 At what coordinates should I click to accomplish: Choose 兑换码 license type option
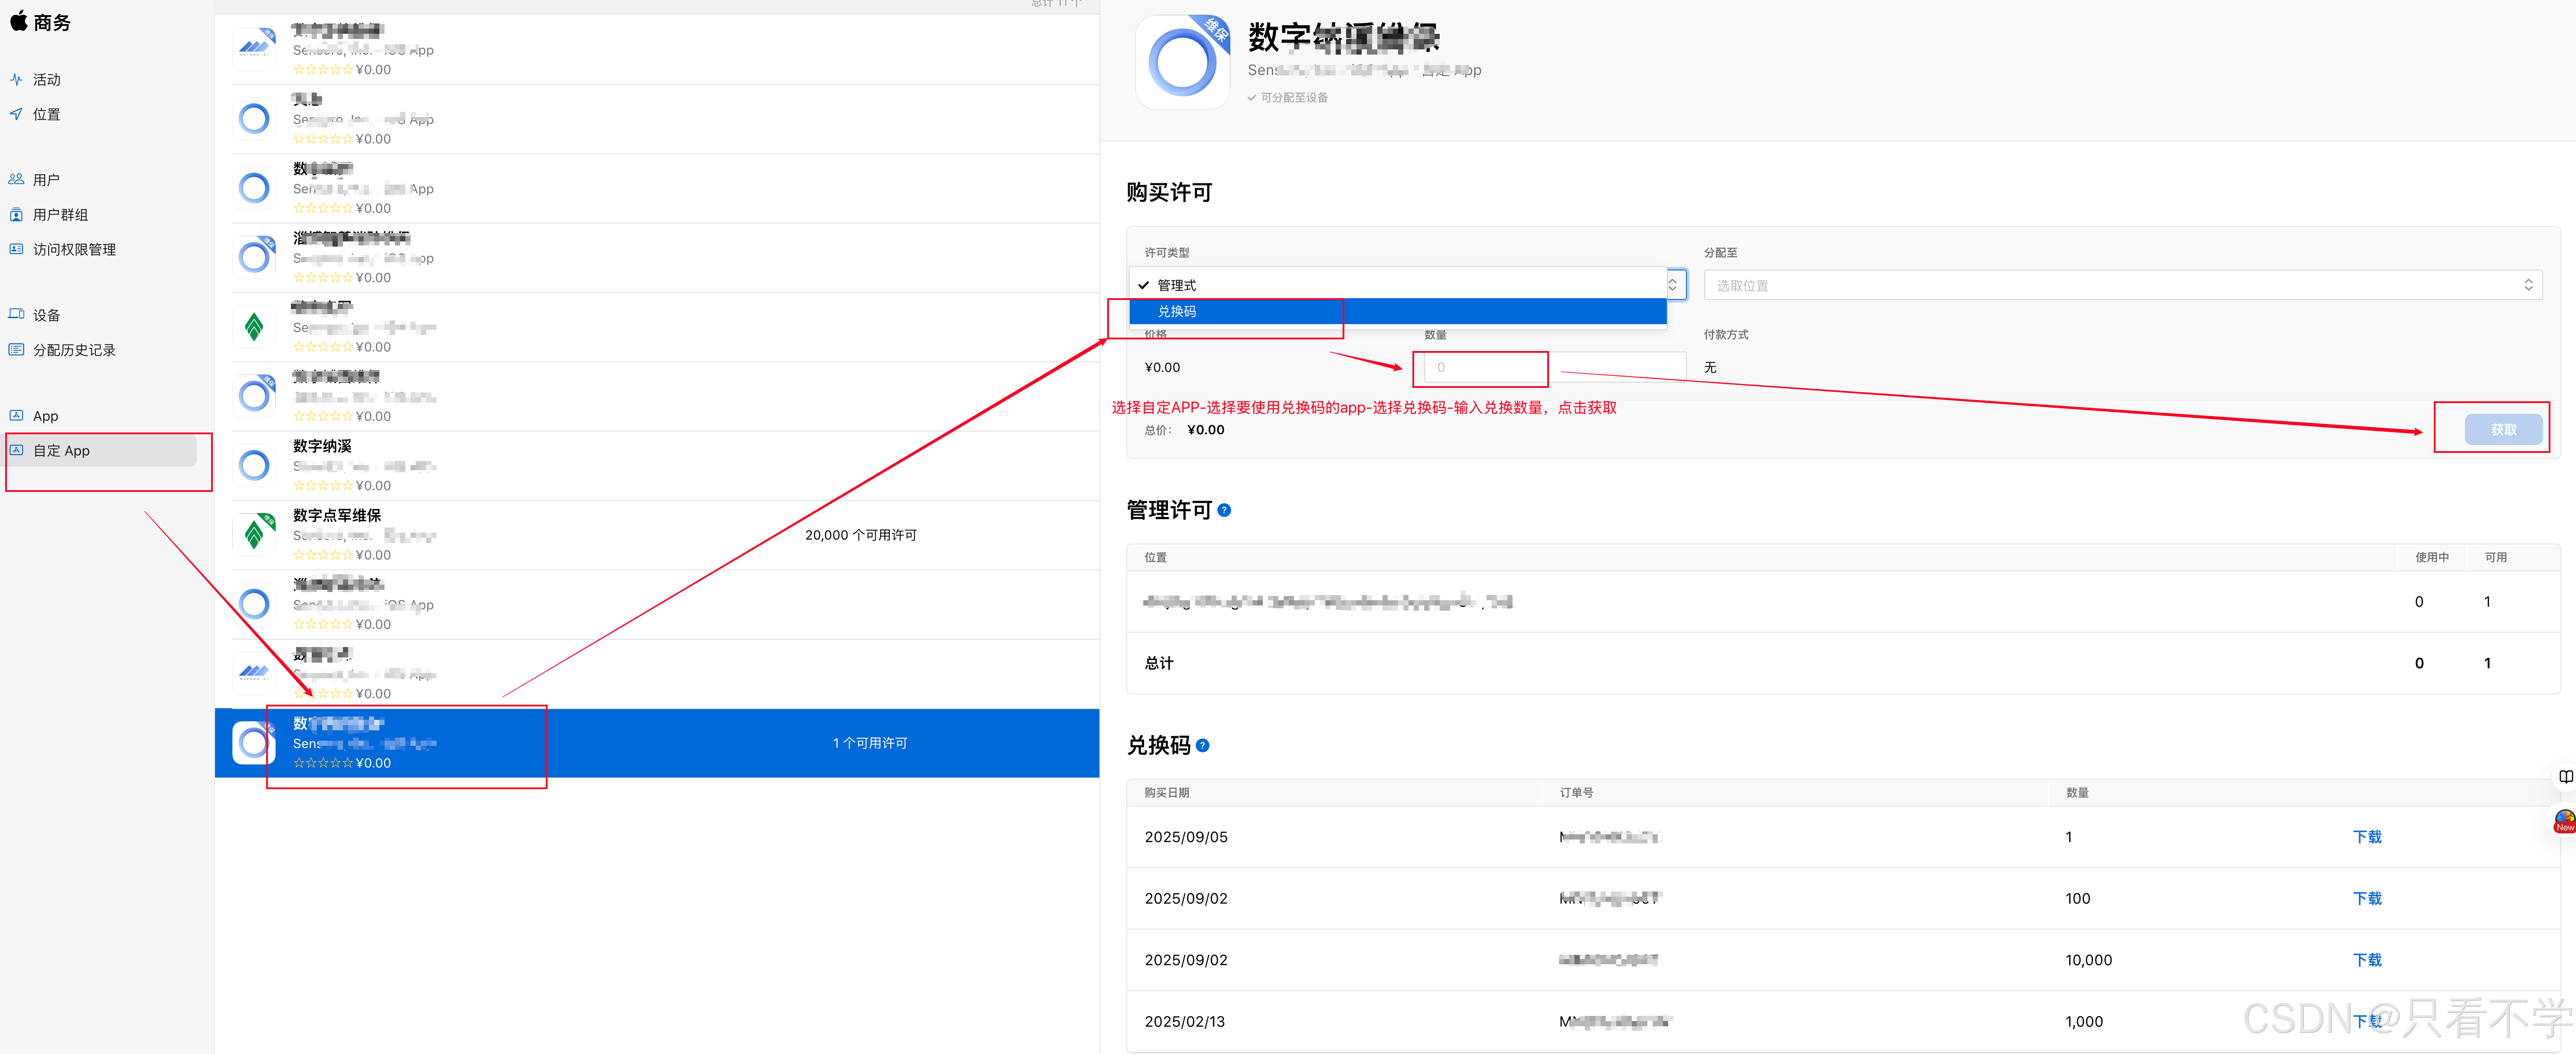coord(1398,311)
